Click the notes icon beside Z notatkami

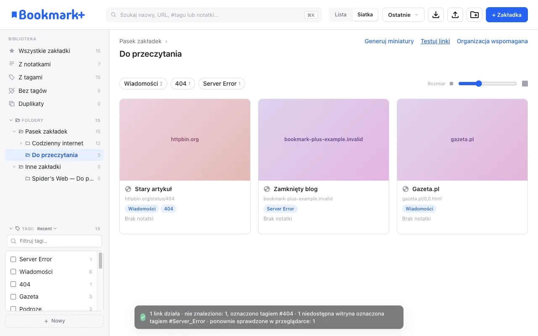(x=12, y=64)
